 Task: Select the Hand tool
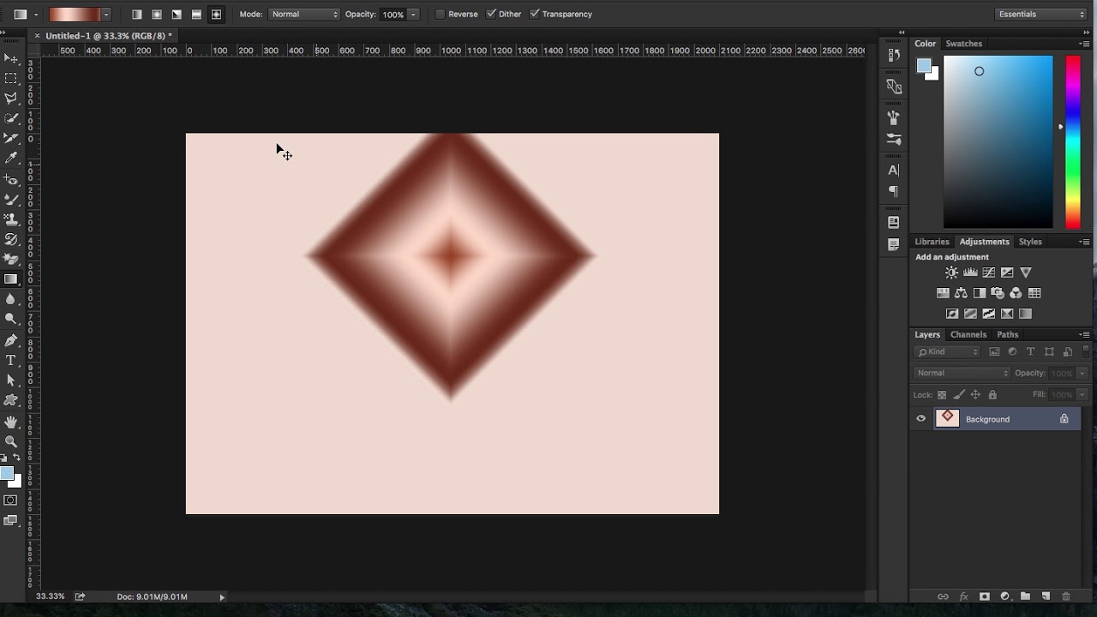[x=11, y=422]
